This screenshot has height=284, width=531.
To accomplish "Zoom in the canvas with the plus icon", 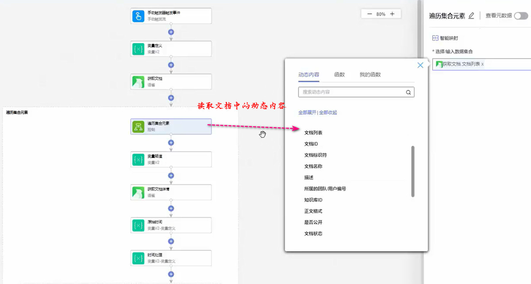I will pyautogui.click(x=392, y=14).
